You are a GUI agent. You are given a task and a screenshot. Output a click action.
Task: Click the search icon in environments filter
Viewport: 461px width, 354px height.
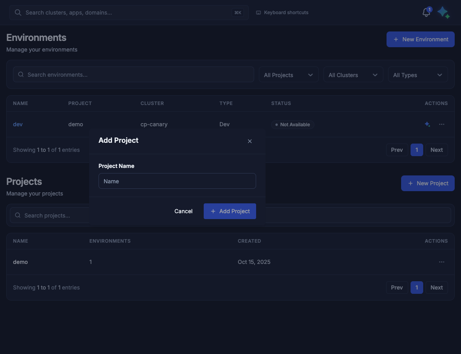click(21, 75)
